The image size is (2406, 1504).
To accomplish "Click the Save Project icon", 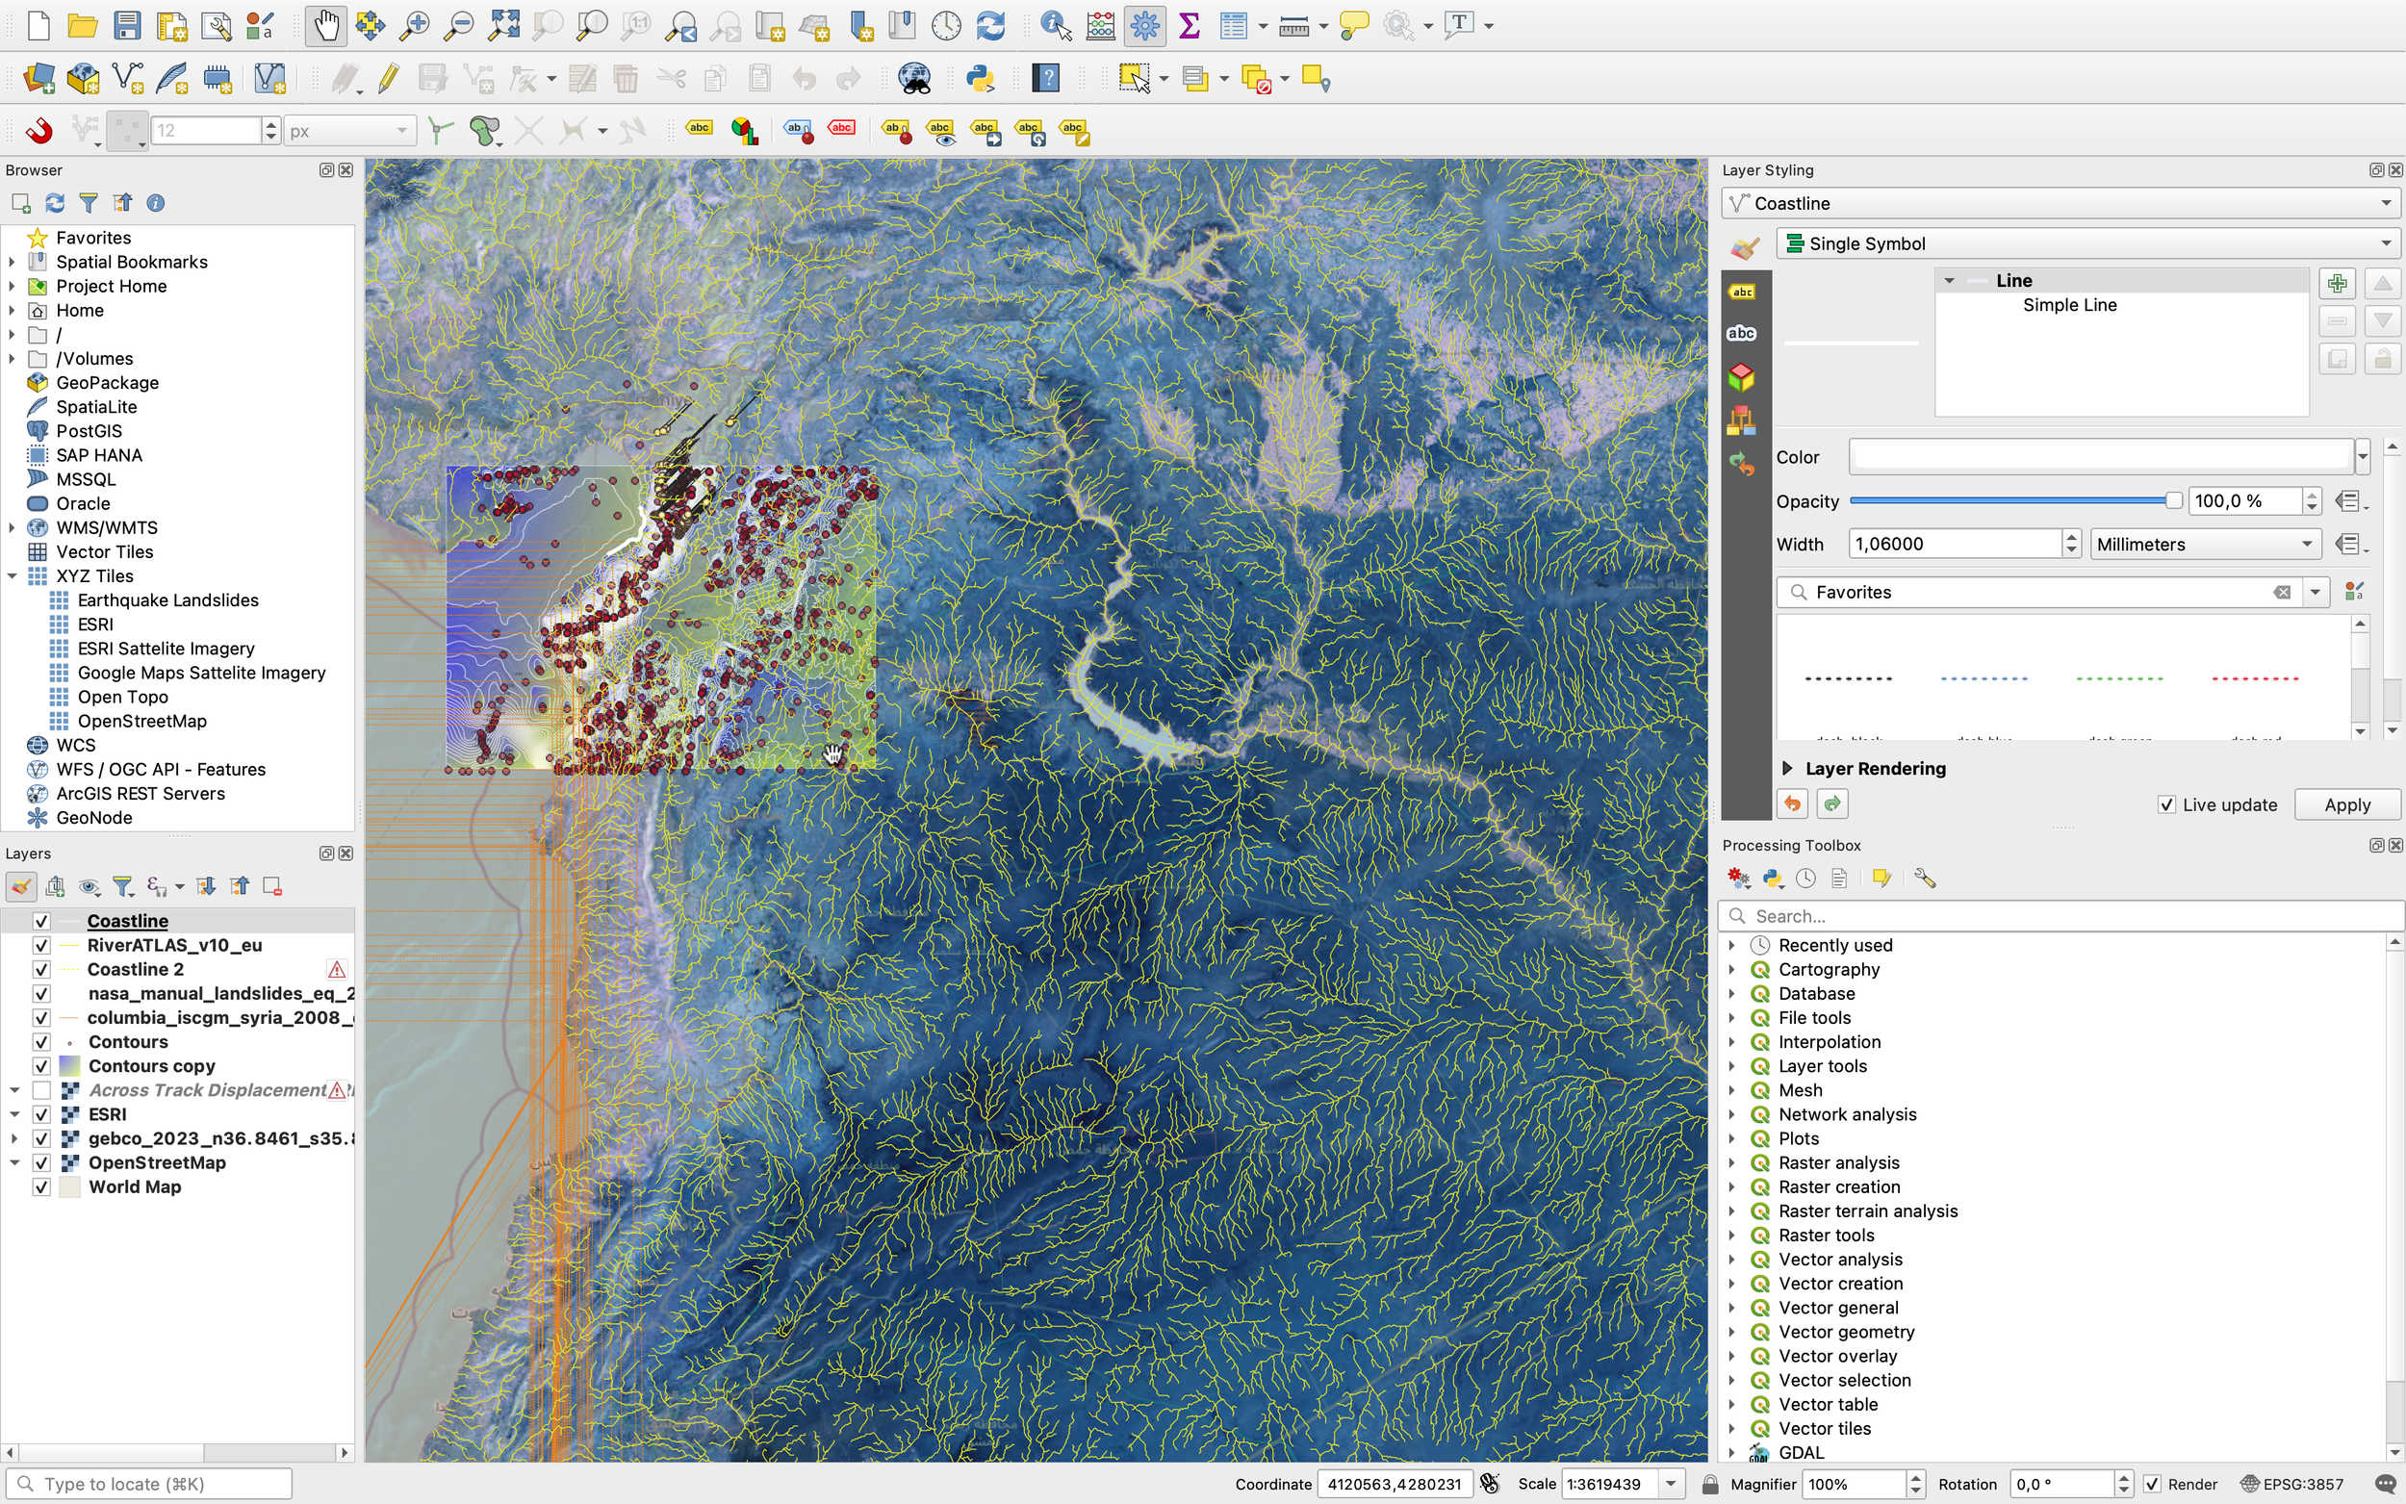I will click(x=126, y=25).
